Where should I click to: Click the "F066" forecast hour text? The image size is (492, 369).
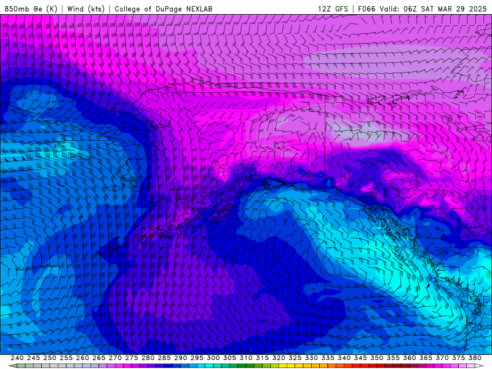367,9
